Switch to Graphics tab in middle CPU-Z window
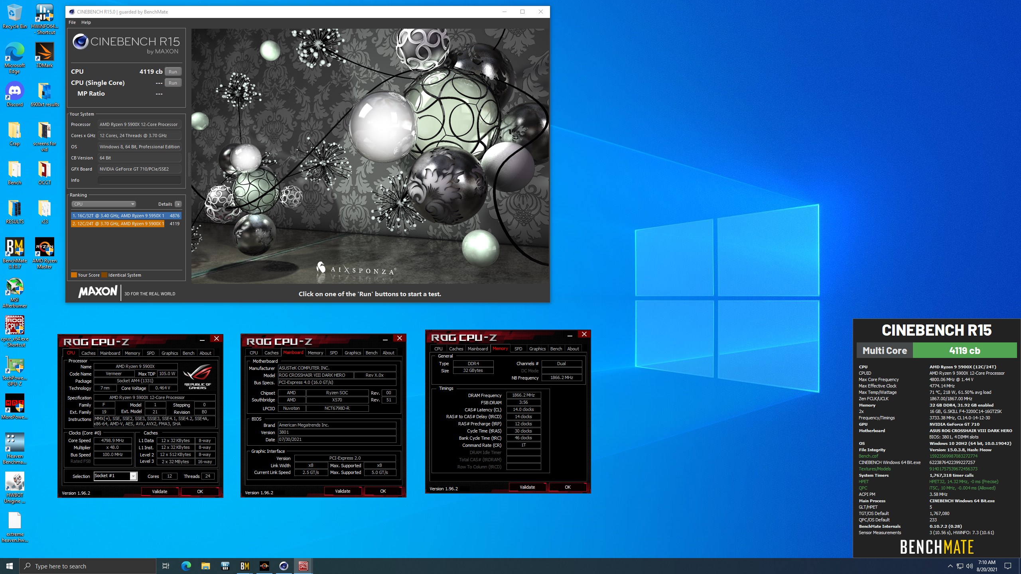The width and height of the screenshot is (1021, 574). pyautogui.click(x=353, y=353)
